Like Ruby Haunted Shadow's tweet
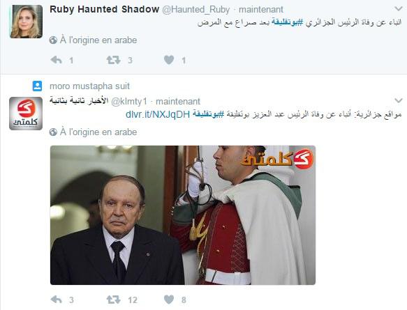407x310 pixels. coord(169,60)
